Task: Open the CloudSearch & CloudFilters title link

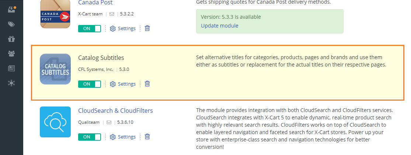Action: coord(116,111)
